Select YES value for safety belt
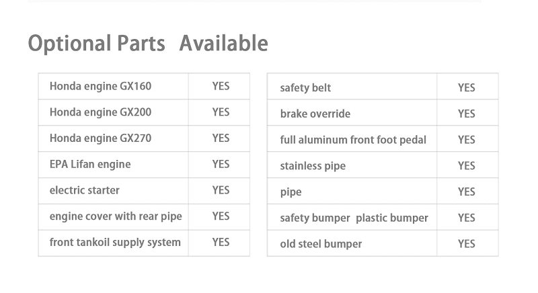 (x=466, y=88)
